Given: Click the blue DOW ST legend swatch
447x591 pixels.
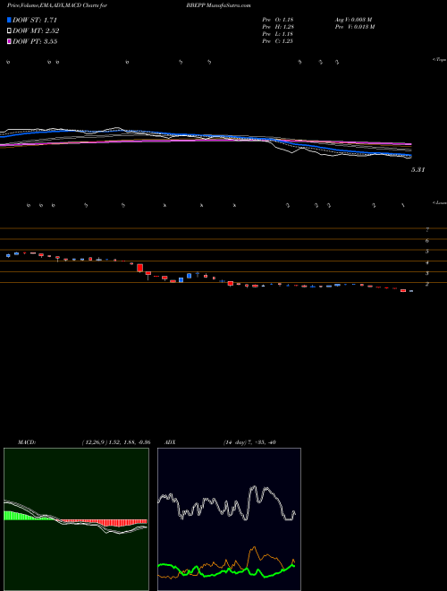Looking at the screenshot, I should click(x=9, y=20).
